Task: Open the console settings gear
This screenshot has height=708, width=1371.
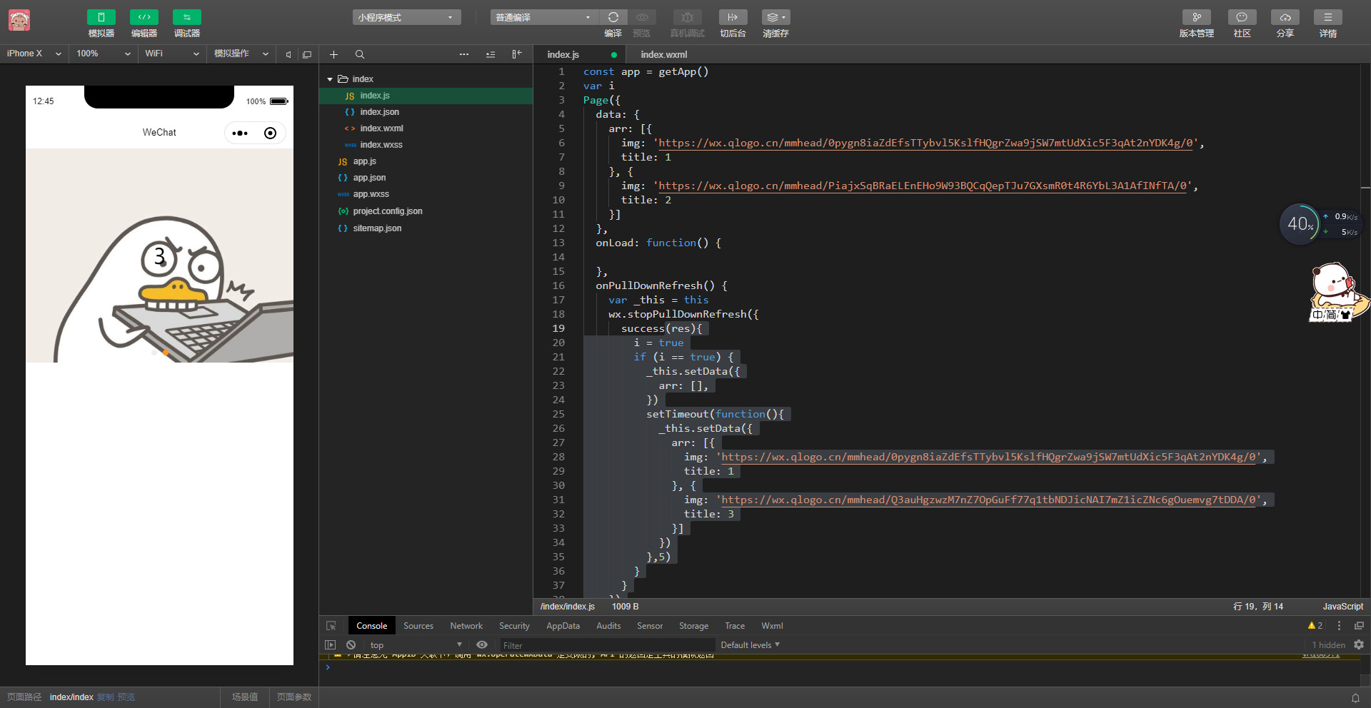Action: (1358, 644)
